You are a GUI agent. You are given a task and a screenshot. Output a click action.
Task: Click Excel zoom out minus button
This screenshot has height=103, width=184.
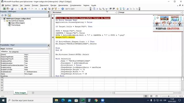click(161, 96)
